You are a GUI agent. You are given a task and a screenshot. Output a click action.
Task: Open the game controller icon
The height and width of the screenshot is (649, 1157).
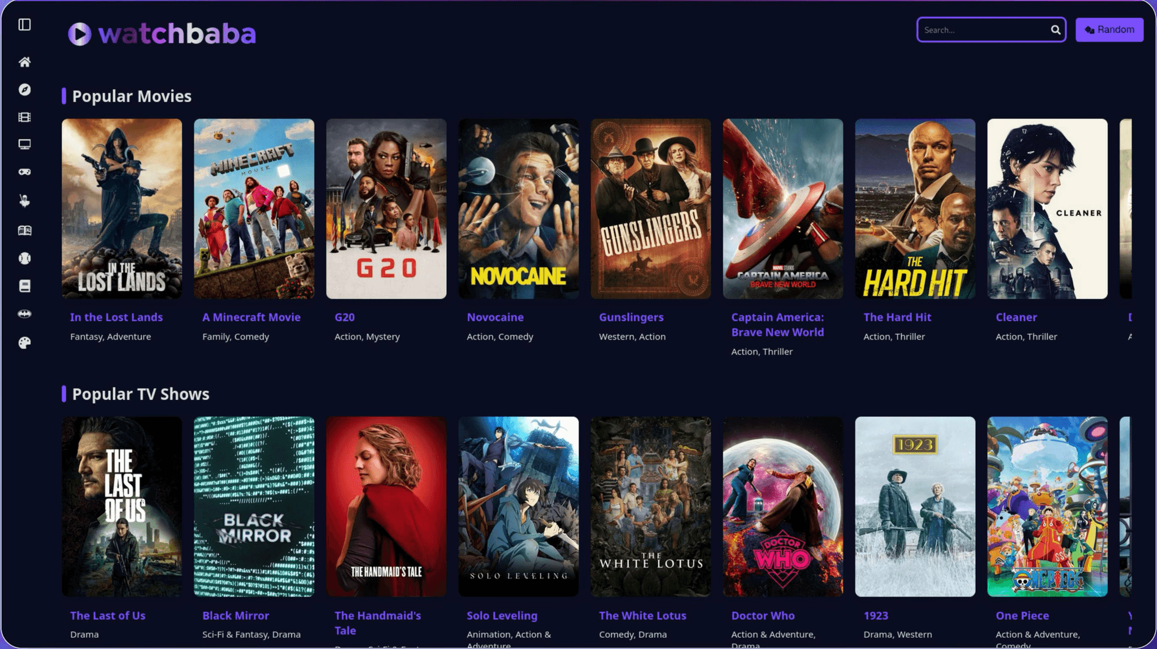24,172
